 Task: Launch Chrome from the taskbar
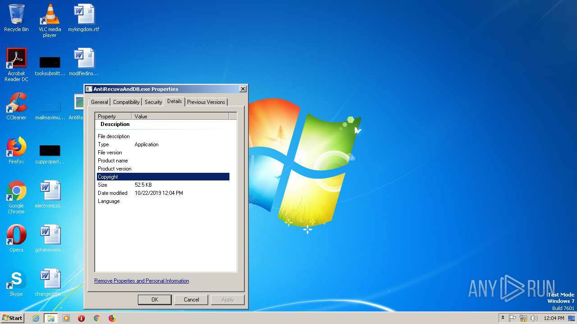coord(96,318)
